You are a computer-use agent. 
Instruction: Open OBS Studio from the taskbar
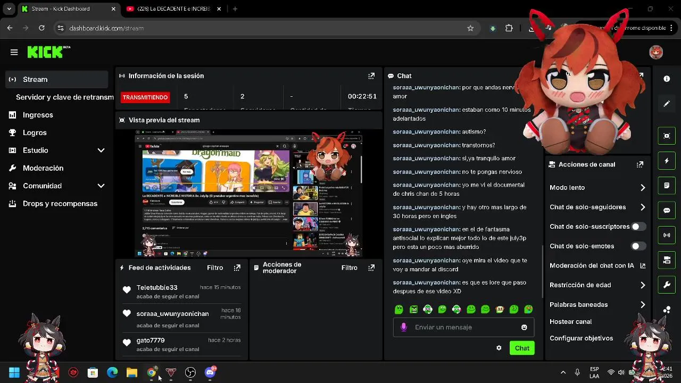(190, 373)
